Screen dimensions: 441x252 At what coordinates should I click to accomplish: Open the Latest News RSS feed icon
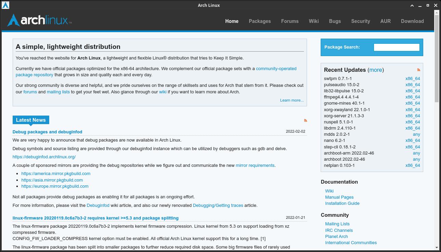[x=306, y=120]
